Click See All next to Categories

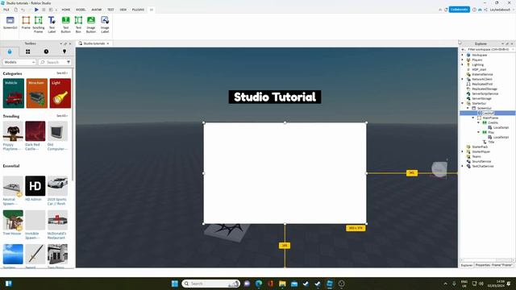pos(61,73)
